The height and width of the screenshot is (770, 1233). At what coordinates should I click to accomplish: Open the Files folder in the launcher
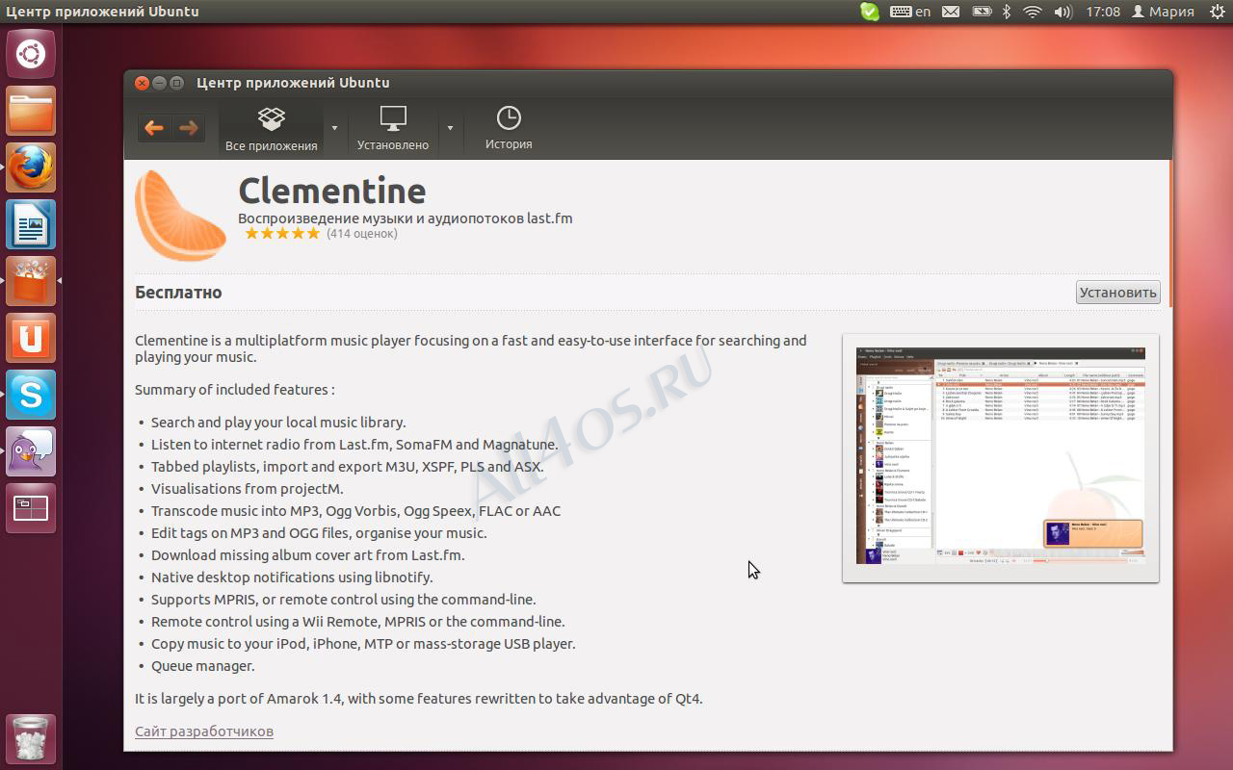pos(31,111)
